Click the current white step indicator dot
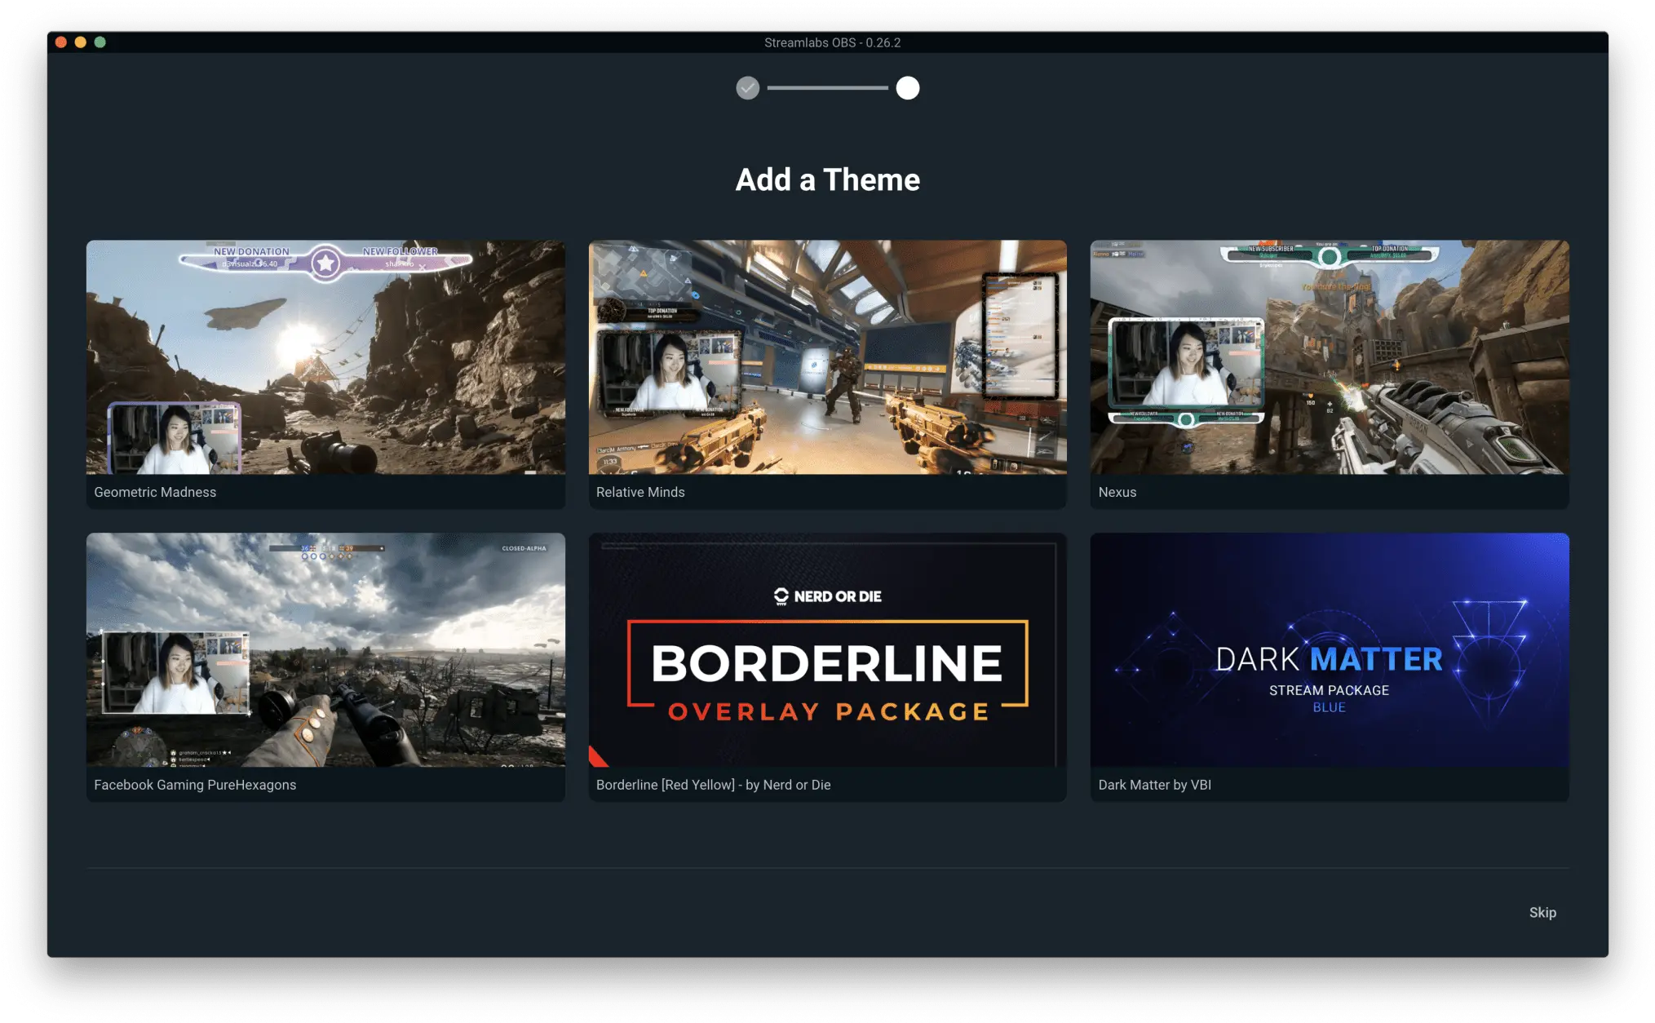The width and height of the screenshot is (1655, 1023). (907, 88)
